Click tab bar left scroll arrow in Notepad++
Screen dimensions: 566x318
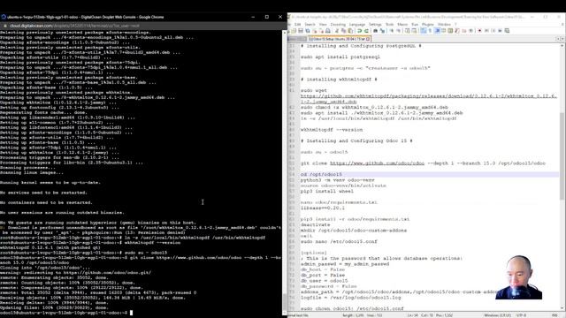pos(558,39)
